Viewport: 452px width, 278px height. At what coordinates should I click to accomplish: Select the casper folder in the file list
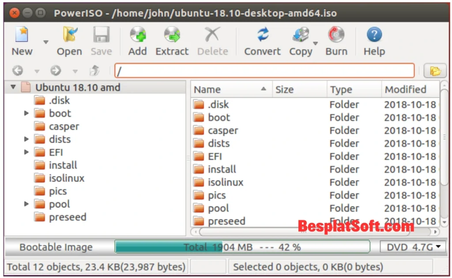point(223,130)
